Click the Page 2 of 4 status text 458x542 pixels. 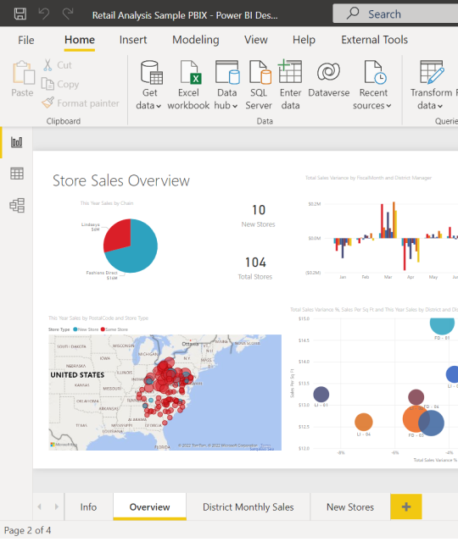(x=27, y=530)
